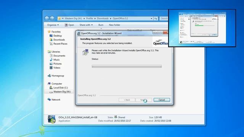Click the Recent Places icon
Screen dimensions: 244x137
[x=51, y=44]
